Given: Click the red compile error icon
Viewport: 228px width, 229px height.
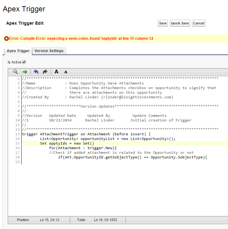Looking at the screenshot, I should click(6, 39).
